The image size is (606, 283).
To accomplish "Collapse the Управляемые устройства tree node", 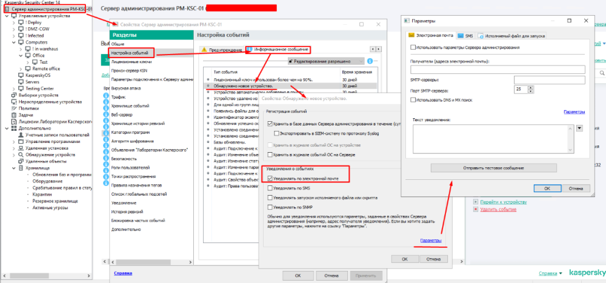I will pyautogui.click(x=8, y=16).
